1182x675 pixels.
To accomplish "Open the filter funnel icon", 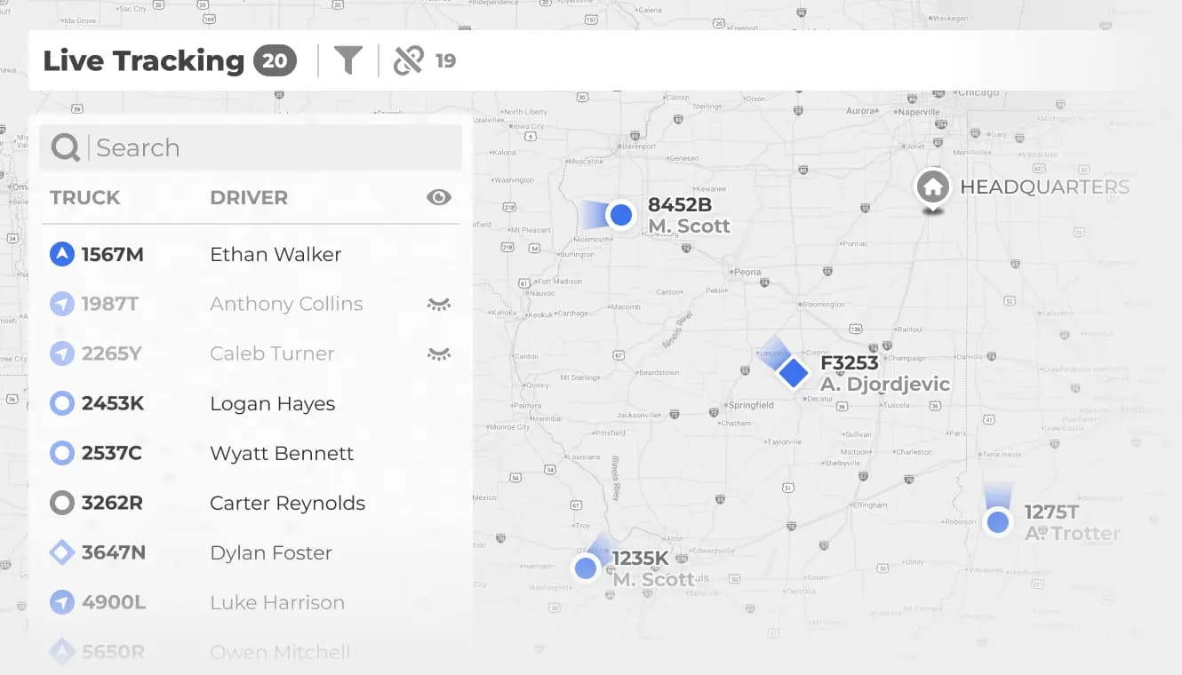I will tap(347, 60).
